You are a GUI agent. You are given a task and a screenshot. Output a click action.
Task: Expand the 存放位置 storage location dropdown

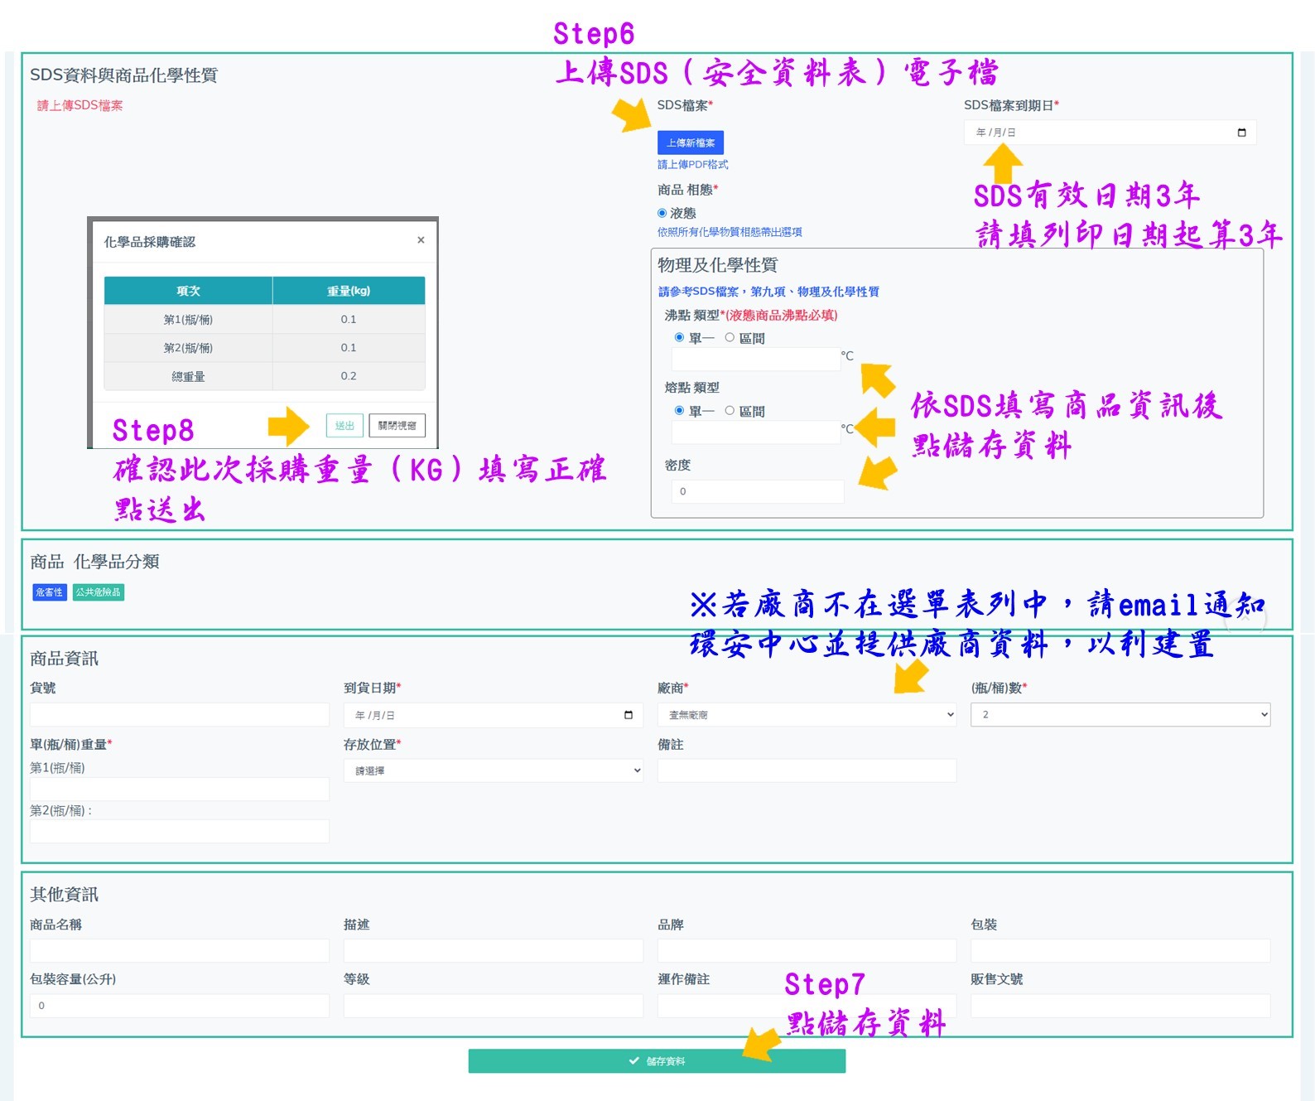point(493,770)
